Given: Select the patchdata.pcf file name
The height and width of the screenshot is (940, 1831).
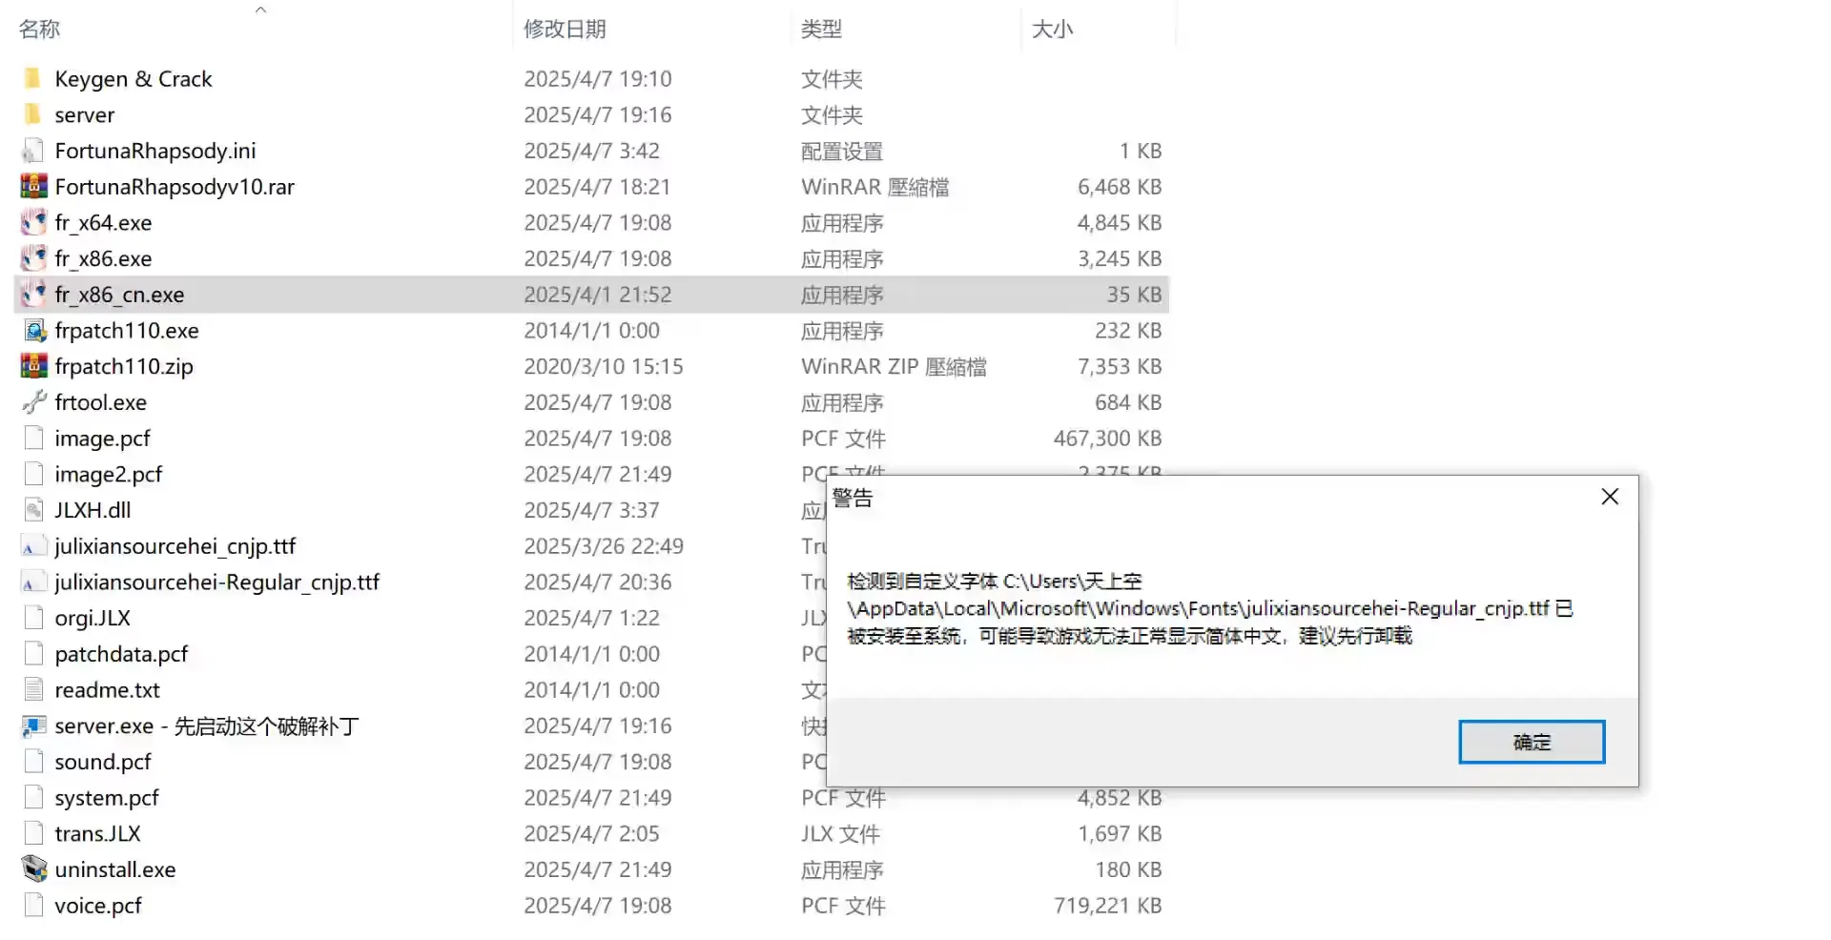Looking at the screenshot, I should coord(121,654).
